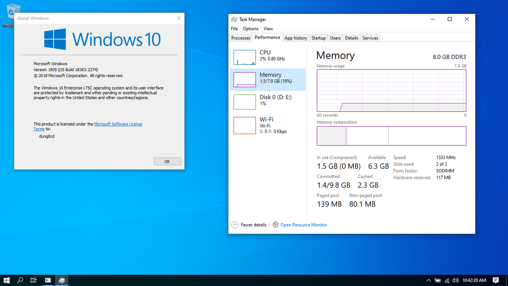Switch to the App history tab
This screenshot has height=286, width=508.
[296, 38]
